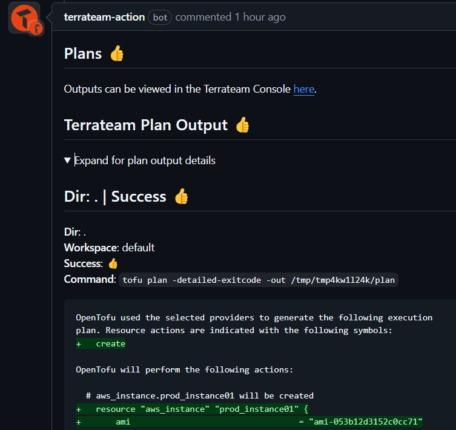Click the 'Dir: . | Success' heading
456x430 pixels.
pyautogui.click(x=115, y=196)
